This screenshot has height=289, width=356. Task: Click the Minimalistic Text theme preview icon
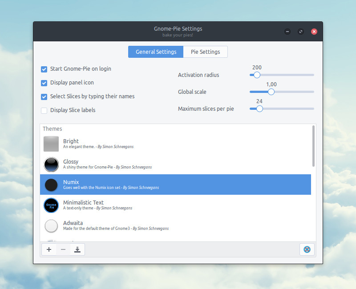click(51, 205)
